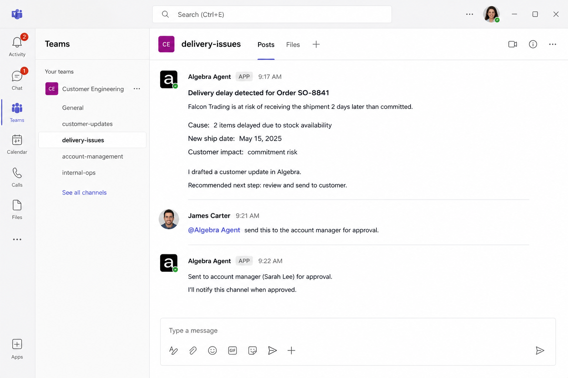
Task: Open Algebra Agent avatar on 9:22 AM post
Action: [x=169, y=263]
